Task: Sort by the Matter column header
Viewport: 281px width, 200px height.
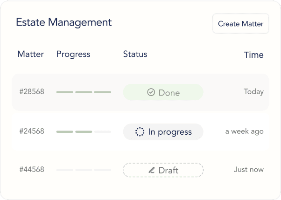Action: [x=30, y=54]
